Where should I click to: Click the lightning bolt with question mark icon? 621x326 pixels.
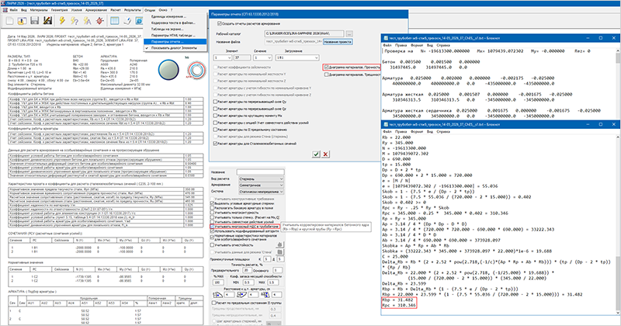75,20
